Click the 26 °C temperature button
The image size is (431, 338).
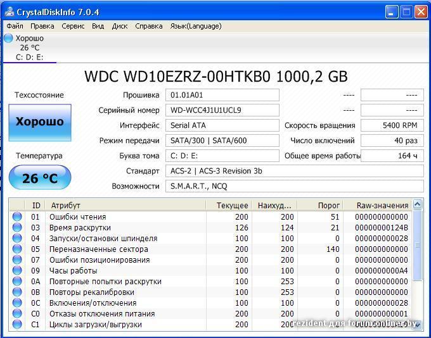click(40, 178)
